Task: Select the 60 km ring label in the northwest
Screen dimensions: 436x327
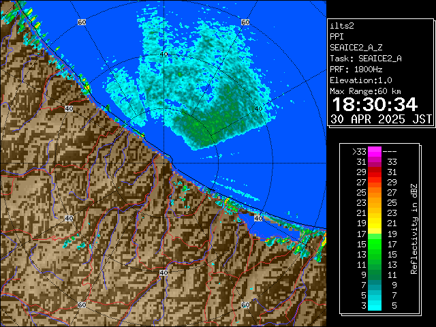Action: point(82,22)
